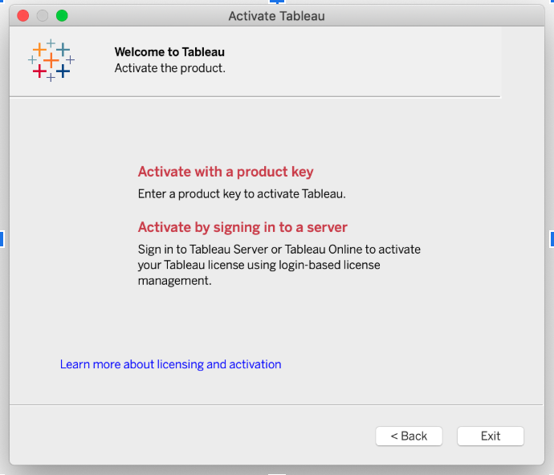
Task: Choose Activate with a product key
Action: pyautogui.click(x=226, y=172)
